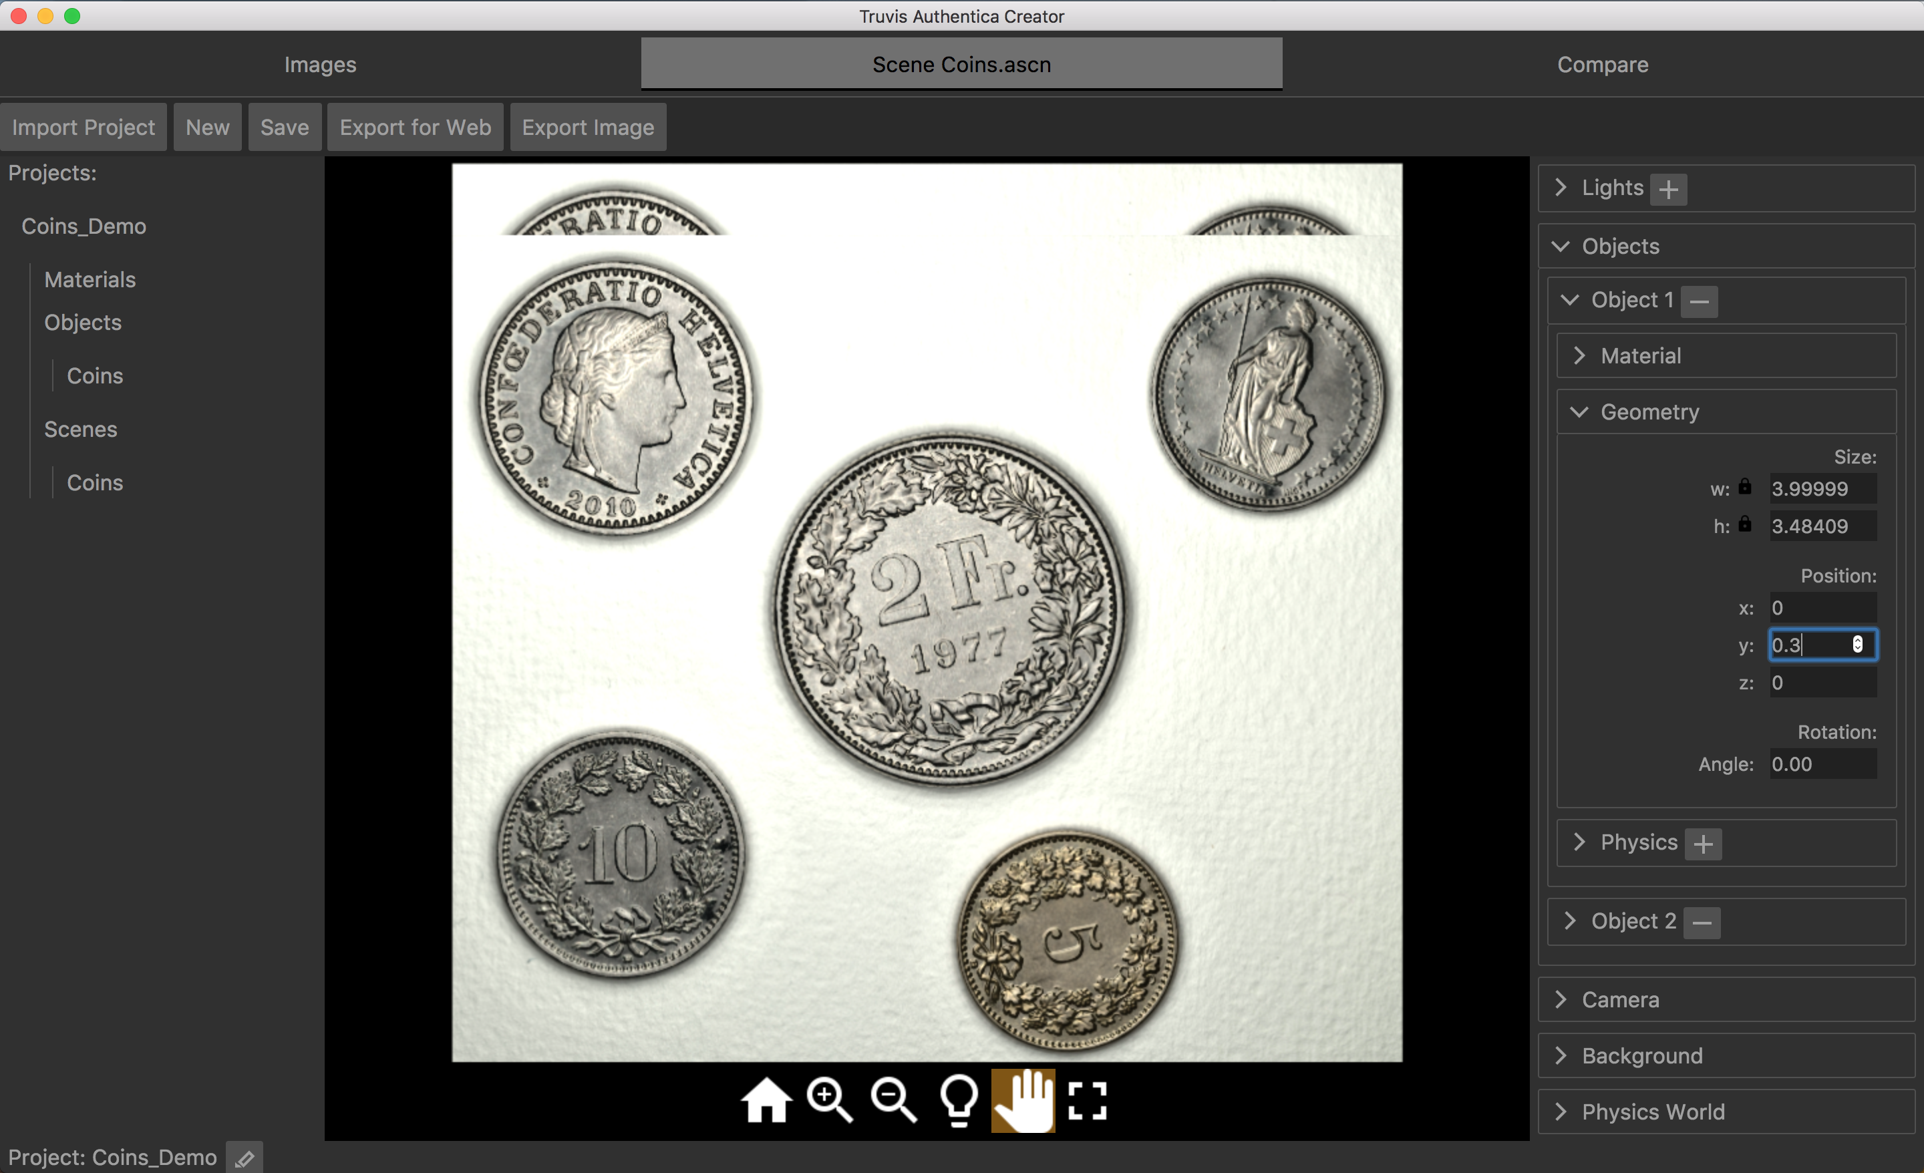
Task: Click the zoom out magnifier icon
Action: [893, 1100]
